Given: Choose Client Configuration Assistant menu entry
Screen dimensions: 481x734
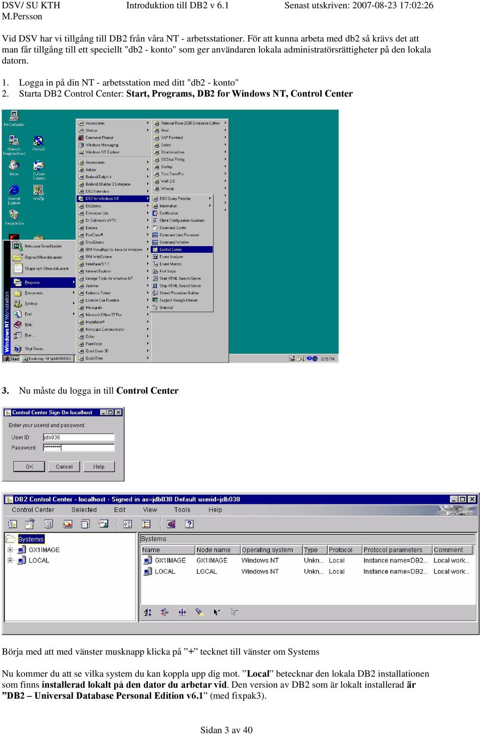Looking at the screenshot, I should 182,220.
